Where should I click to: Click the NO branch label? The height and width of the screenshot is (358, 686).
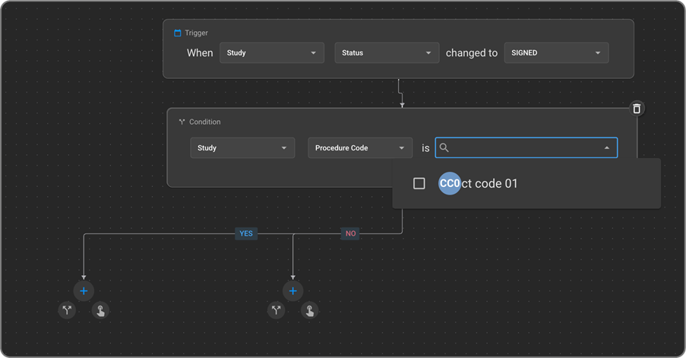(350, 233)
